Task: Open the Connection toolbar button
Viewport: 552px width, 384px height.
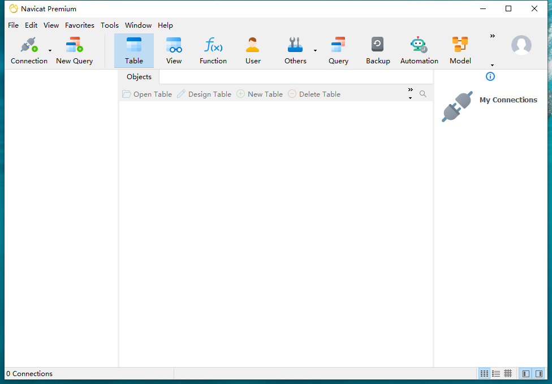Action: (x=29, y=50)
